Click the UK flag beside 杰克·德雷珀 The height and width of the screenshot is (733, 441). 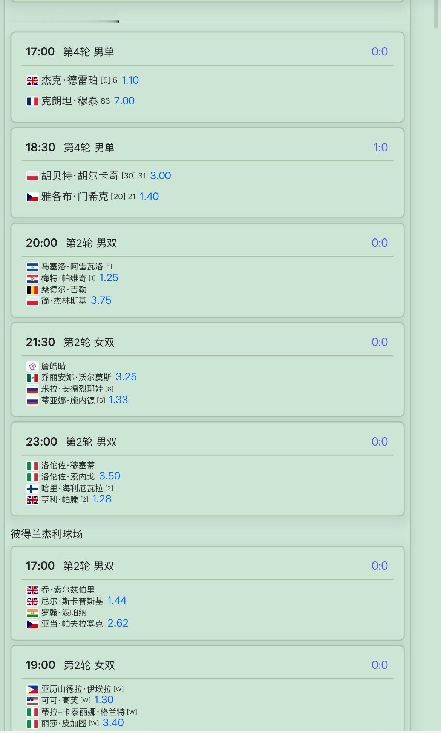coord(32,80)
